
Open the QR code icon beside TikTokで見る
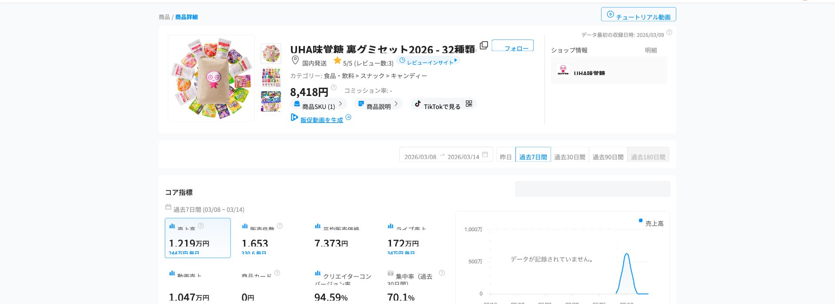pyautogui.click(x=469, y=104)
